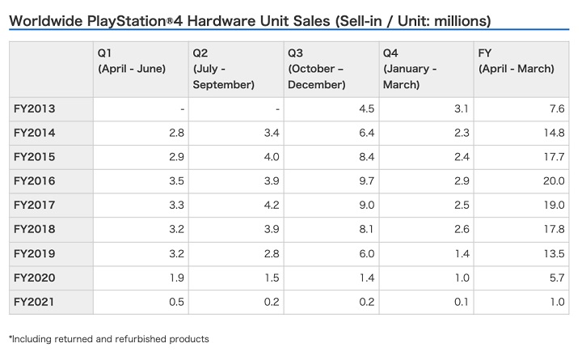
Task: Click the FY2015 row label
Action: tap(35, 157)
